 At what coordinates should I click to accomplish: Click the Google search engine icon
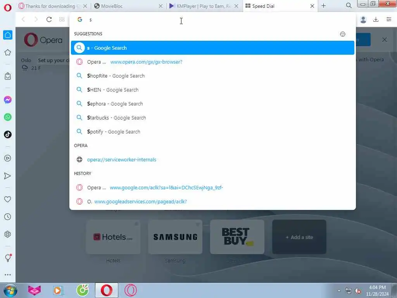80,19
